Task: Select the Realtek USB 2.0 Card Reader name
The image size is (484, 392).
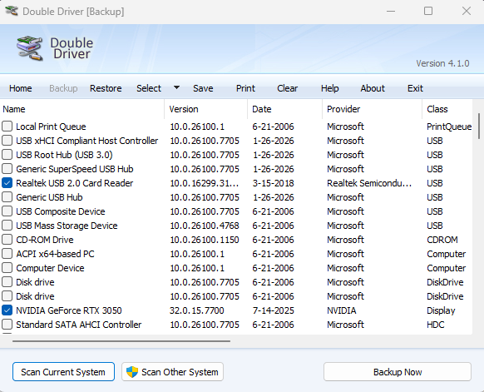Action: click(x=74, y=183)
